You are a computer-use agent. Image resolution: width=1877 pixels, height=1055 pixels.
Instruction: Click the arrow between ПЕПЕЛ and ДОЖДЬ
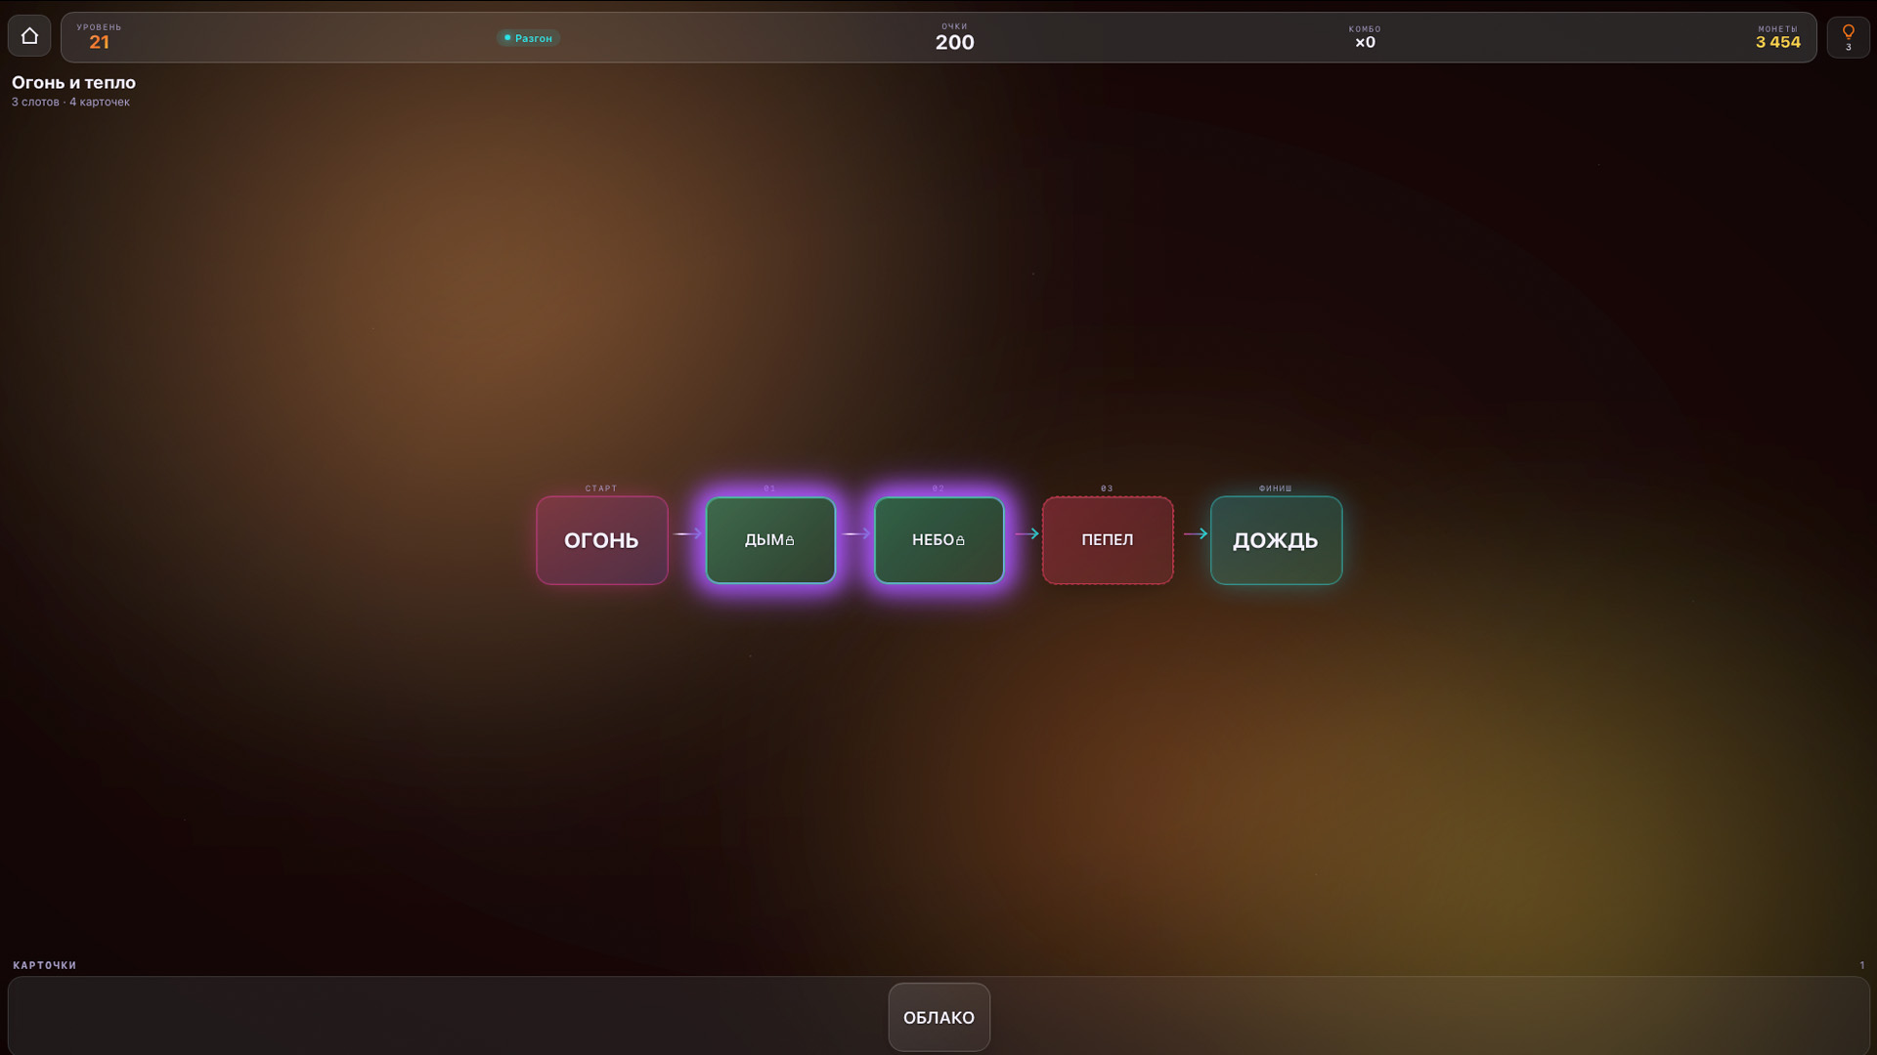(x=1196, y=533)
